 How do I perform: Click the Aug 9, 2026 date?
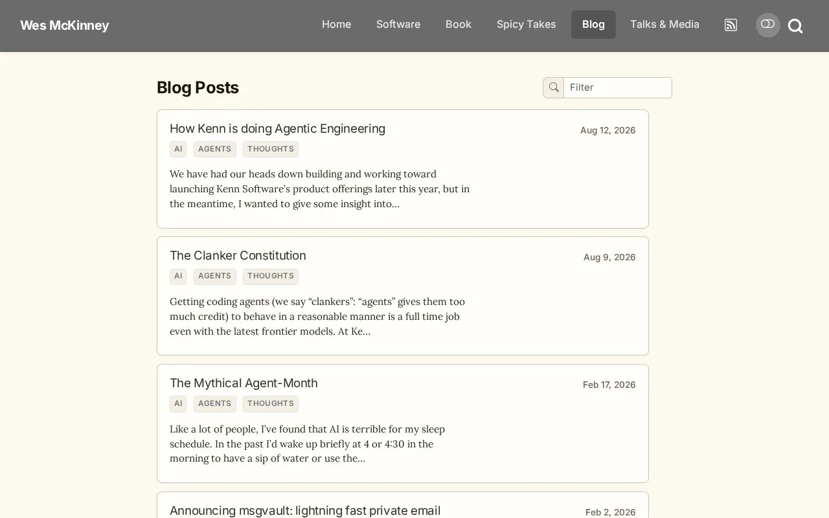[x=609, y=257]
